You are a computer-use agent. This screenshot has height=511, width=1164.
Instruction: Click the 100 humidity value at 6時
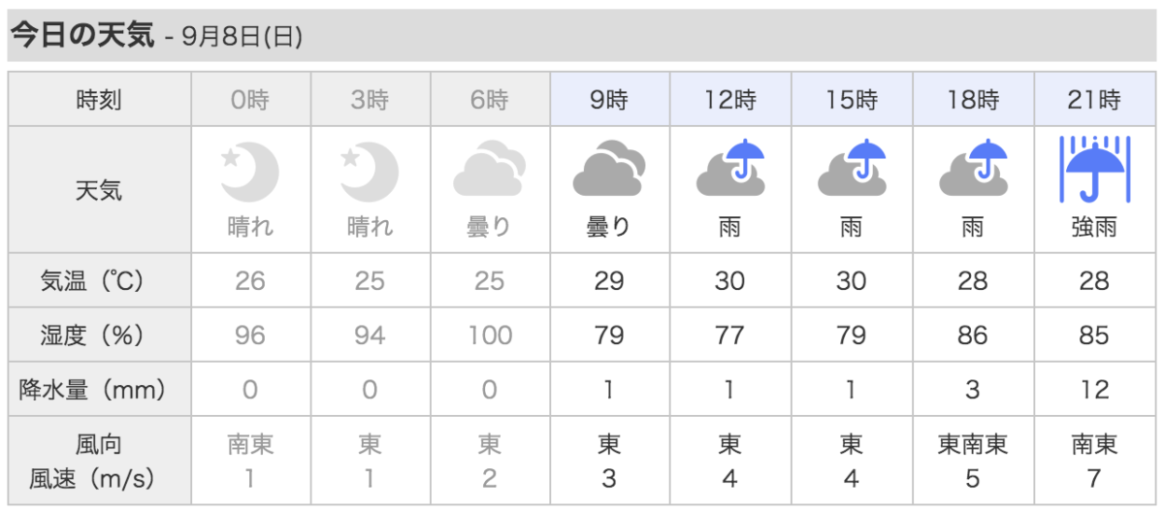tap(490, 335)
